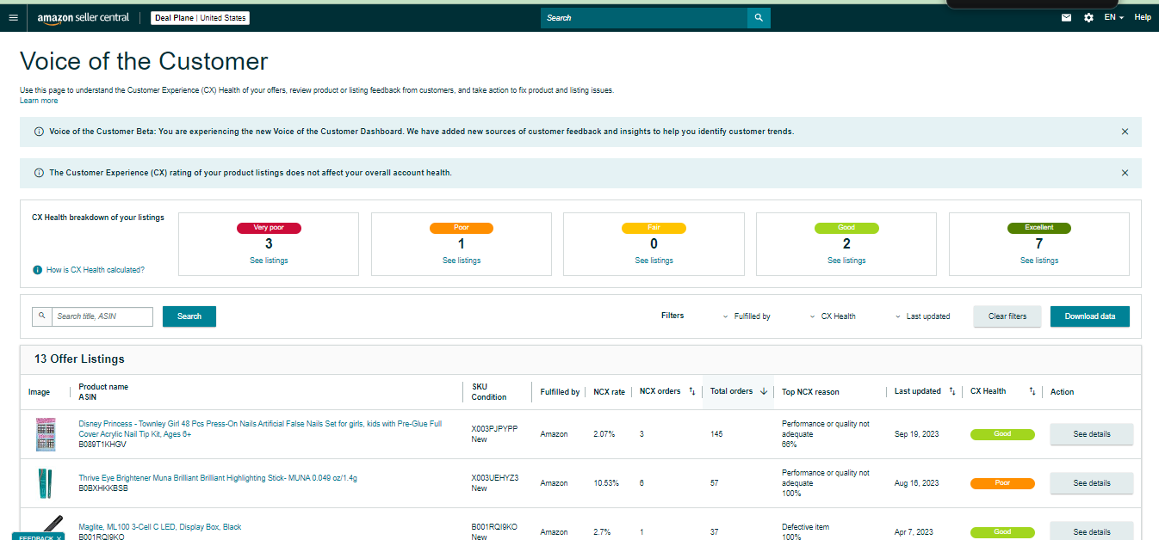Click ASIN B0BXHKKBSB text

[x=103, y=488]
